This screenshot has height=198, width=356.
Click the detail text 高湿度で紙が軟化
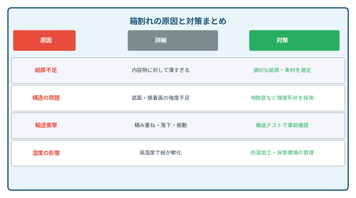tap(161, 153)
